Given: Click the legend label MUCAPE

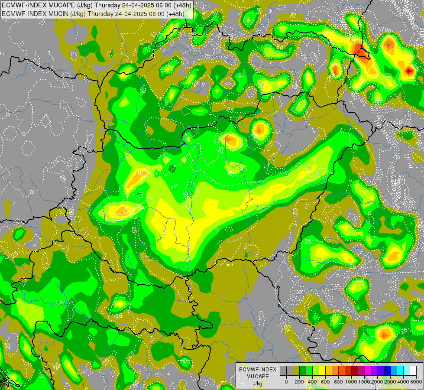Looking at the screenshot, I should coord(258,377).
